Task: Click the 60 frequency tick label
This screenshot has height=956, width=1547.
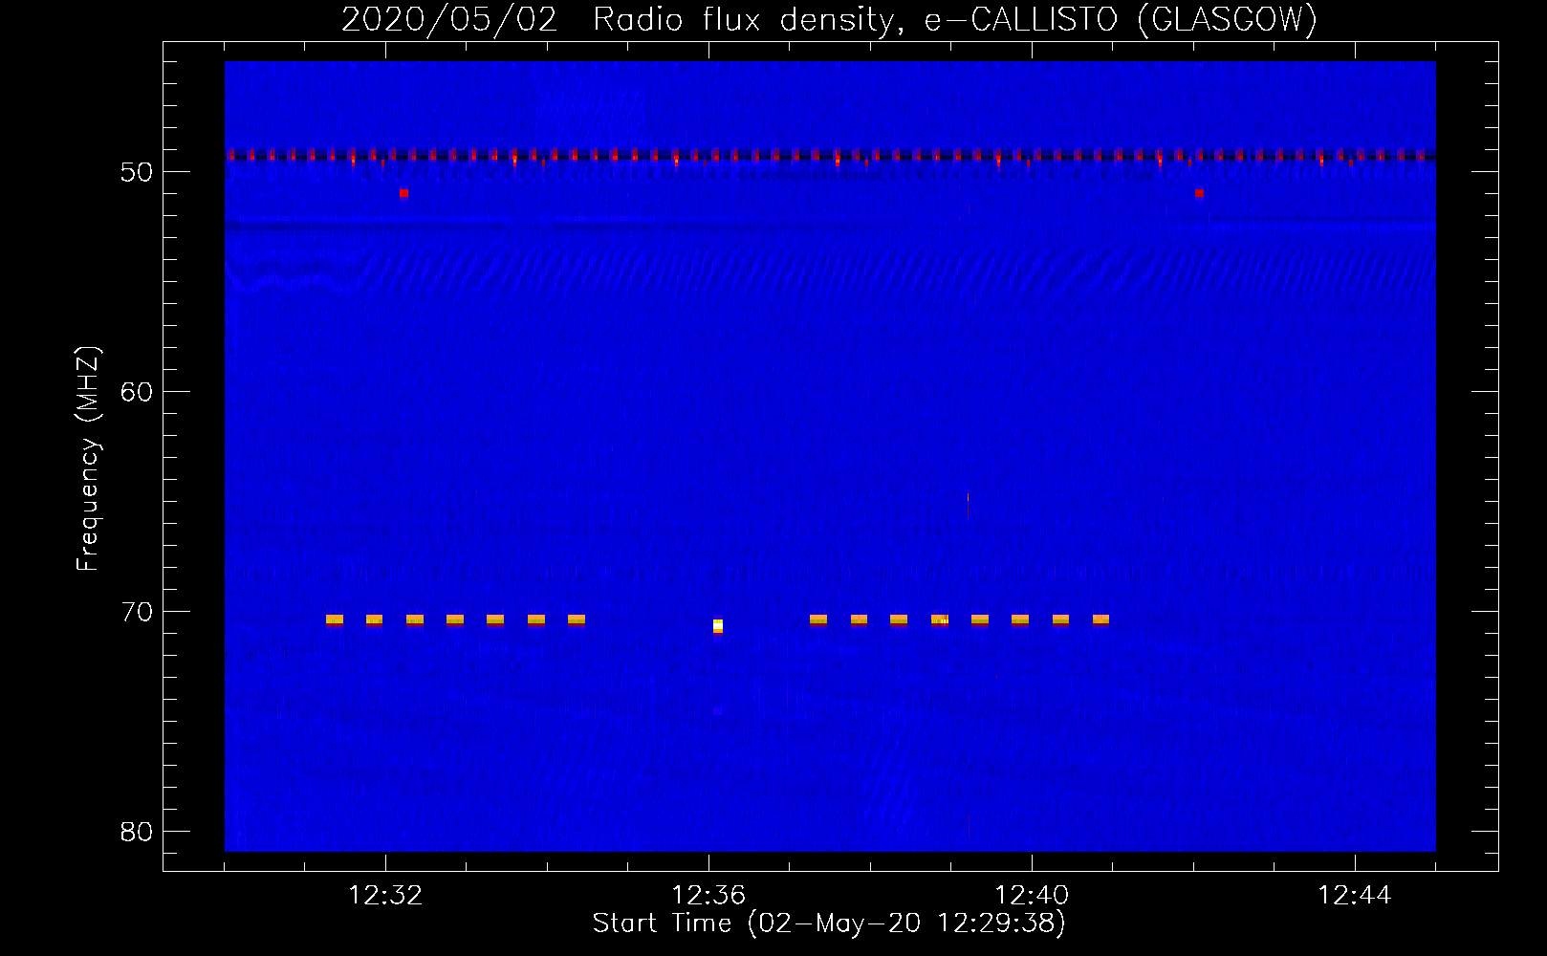Action: pos(136,392)
